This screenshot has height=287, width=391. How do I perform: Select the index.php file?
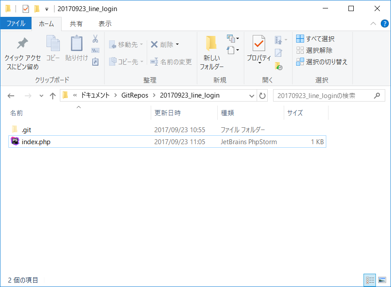(x=167, y=142)
